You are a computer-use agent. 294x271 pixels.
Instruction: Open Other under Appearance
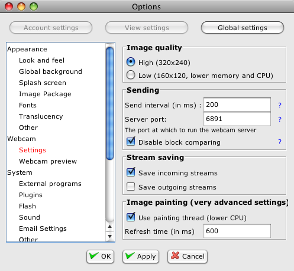28,128
